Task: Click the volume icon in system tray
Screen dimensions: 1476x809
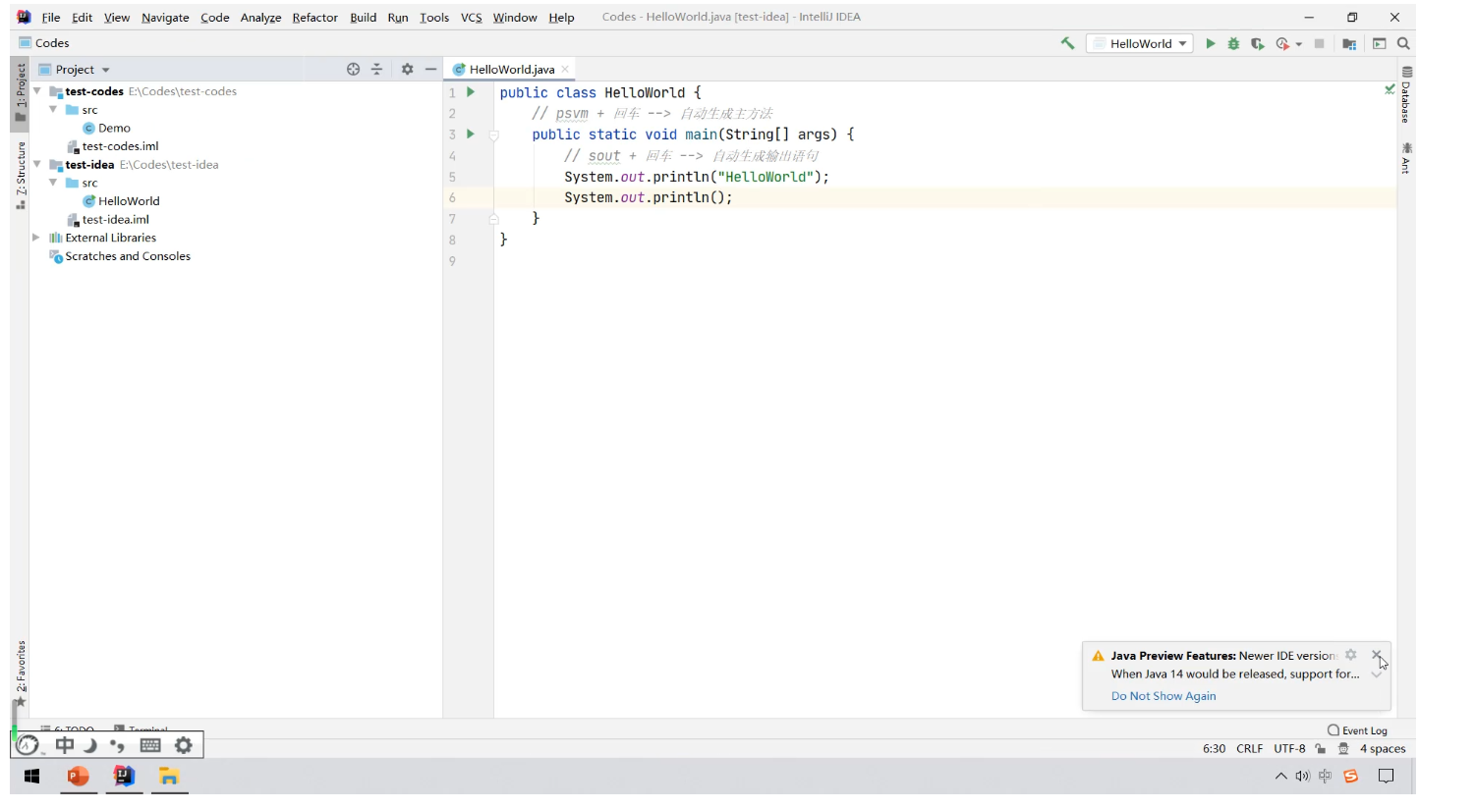Action: [x=1303, y=776]
